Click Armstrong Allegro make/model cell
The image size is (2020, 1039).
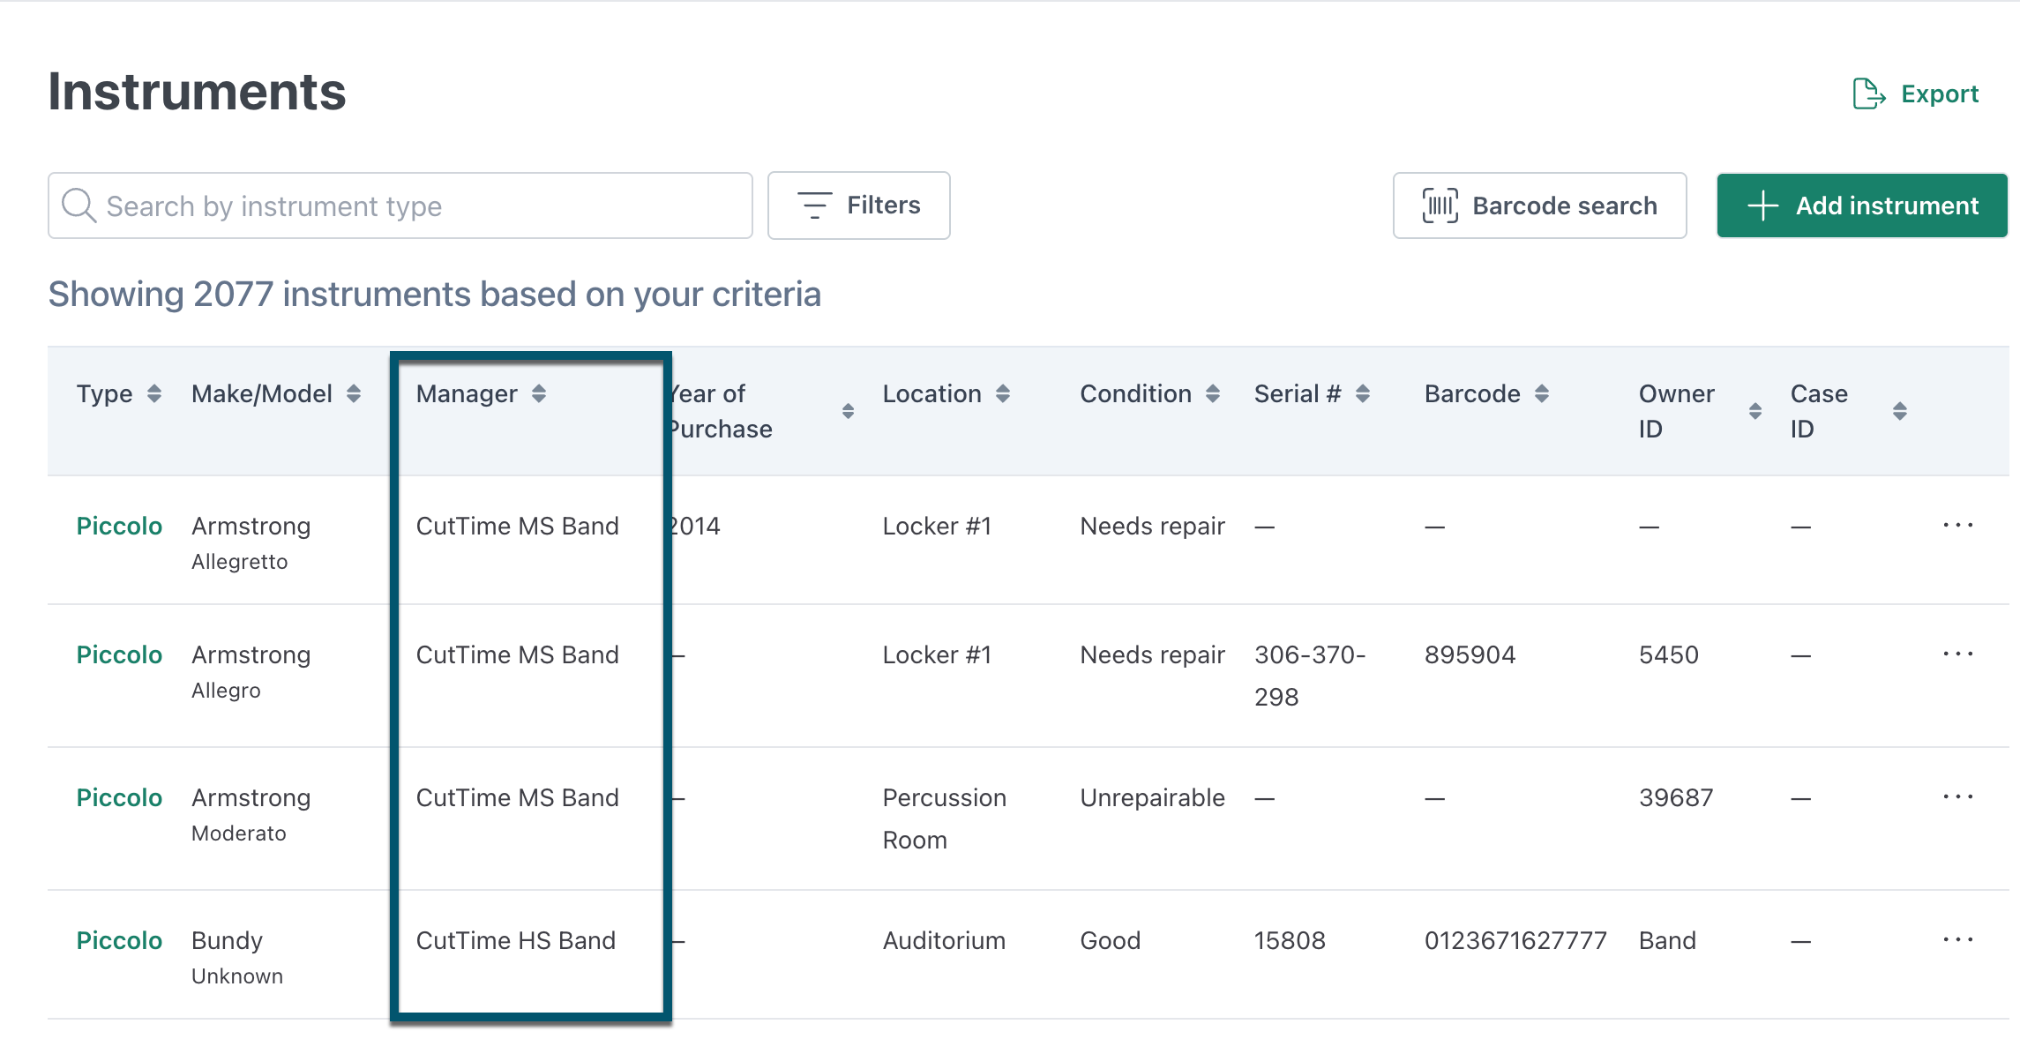(x=251, y=671)
